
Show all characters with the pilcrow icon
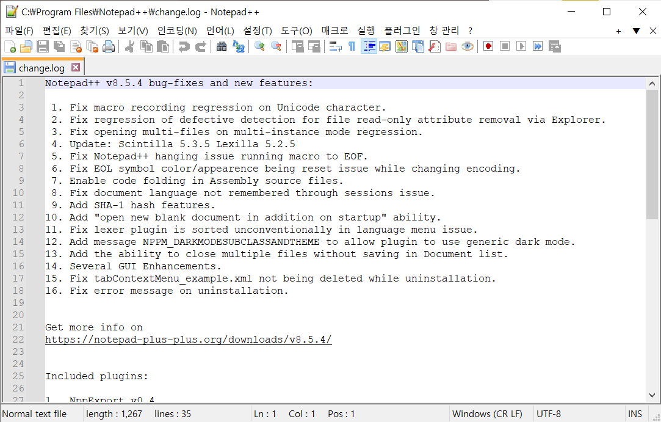click(352, 46)
